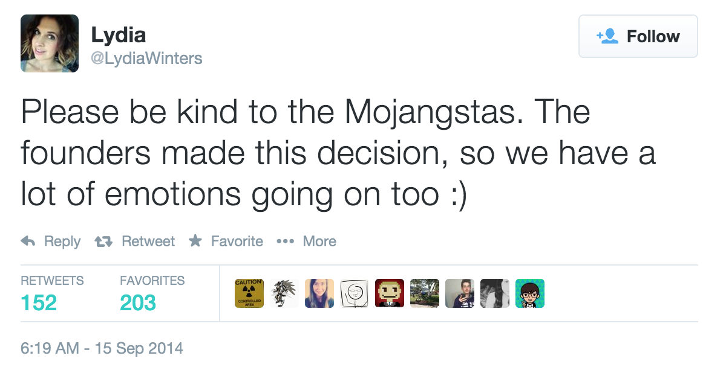Click the winged creature drawing avatar
Image resolution: width=726 pixels, height=373 pixels.
[284, 293]
